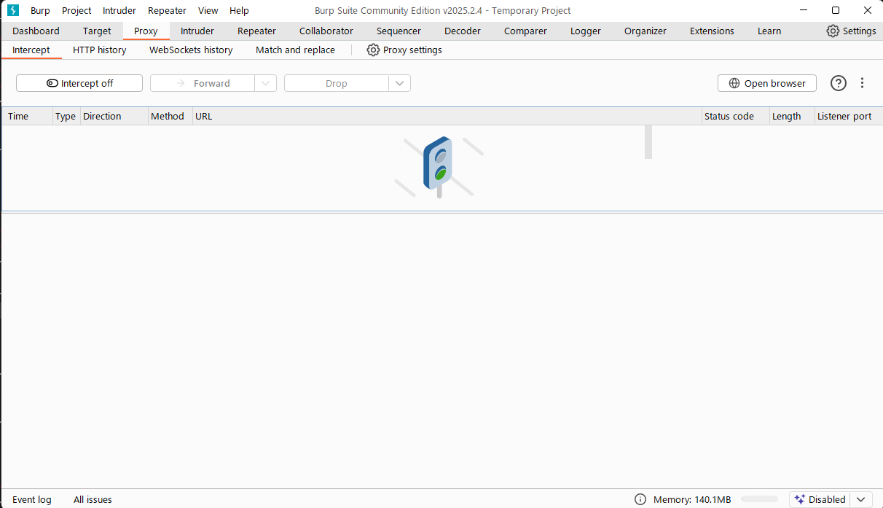Image resolution: width=883 pixels, height=508 pixels.
Task: Switch to the Learn tab
Action: pos(769,31)
